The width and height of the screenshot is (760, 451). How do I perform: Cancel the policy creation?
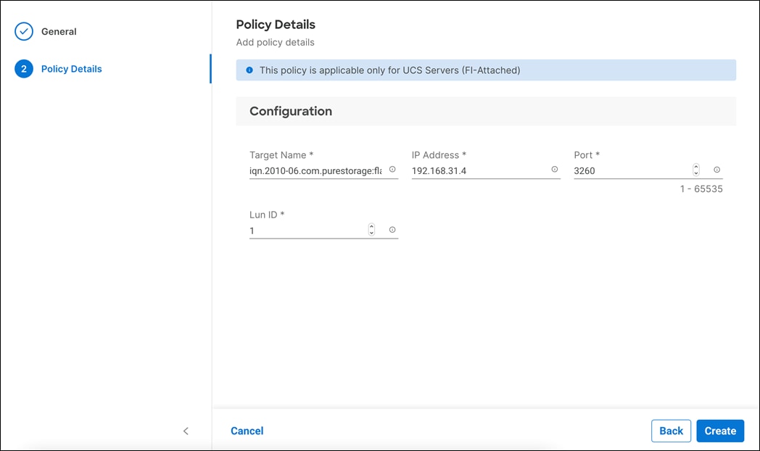[247, 430]
